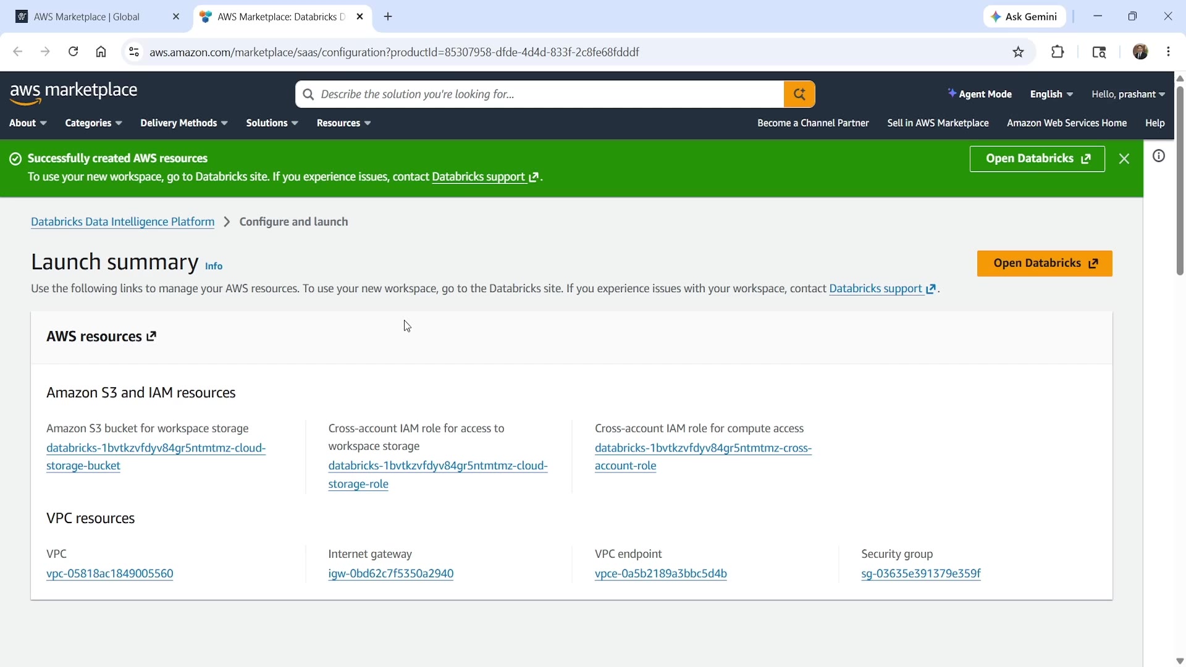Image resolution: width=1186 pixels, height=667 pixels.
Task: Click the scrollbar down arrow
Action: [1180, 661]
